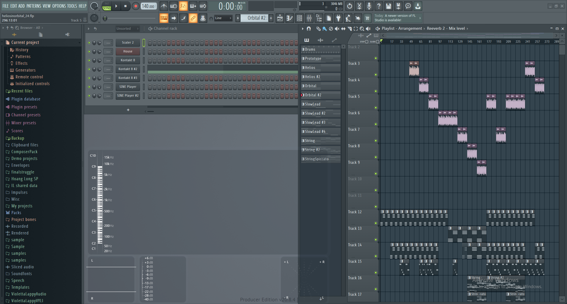Expand the Packs folder in browser

(x=16, y=213)
